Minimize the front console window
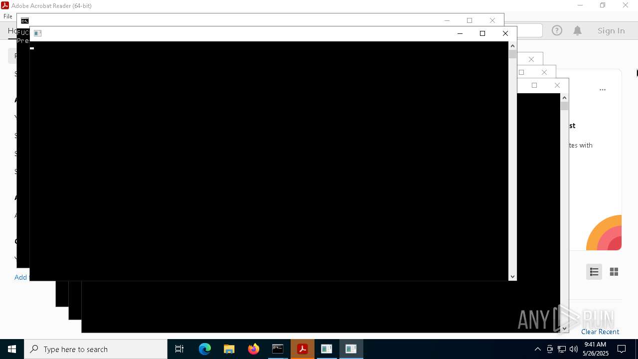638x359 pixels. point(460,33)
